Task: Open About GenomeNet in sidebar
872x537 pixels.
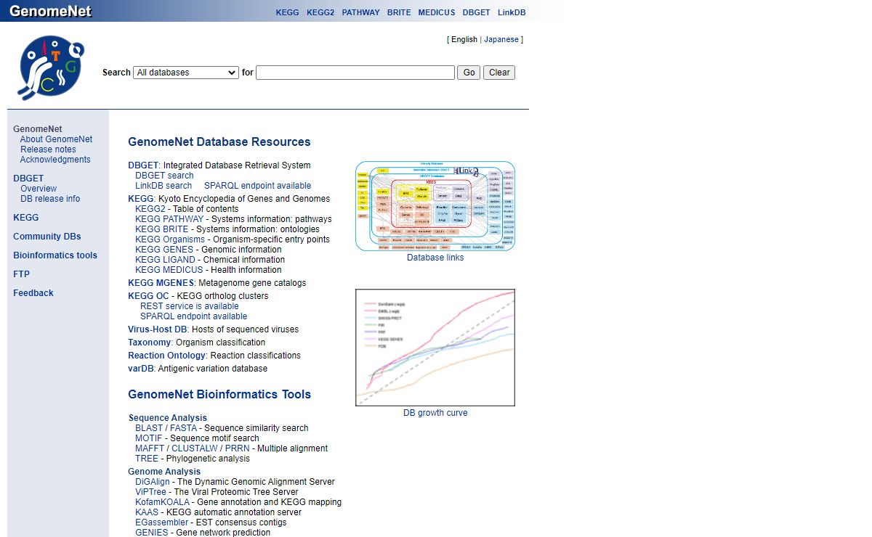Action: [56, 139]
